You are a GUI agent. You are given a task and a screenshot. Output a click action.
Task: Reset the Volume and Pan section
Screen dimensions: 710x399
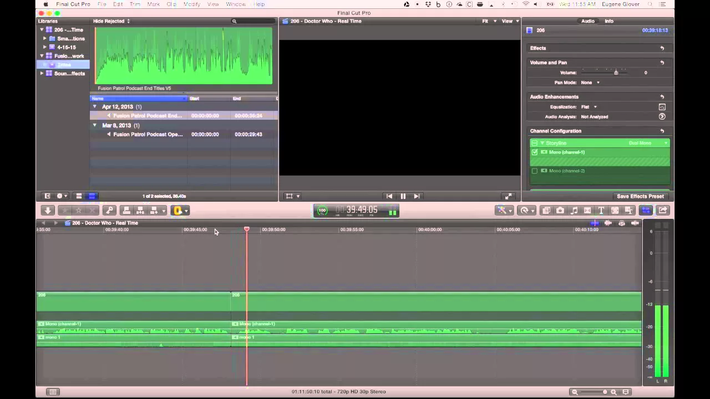(x=662, y=63)
